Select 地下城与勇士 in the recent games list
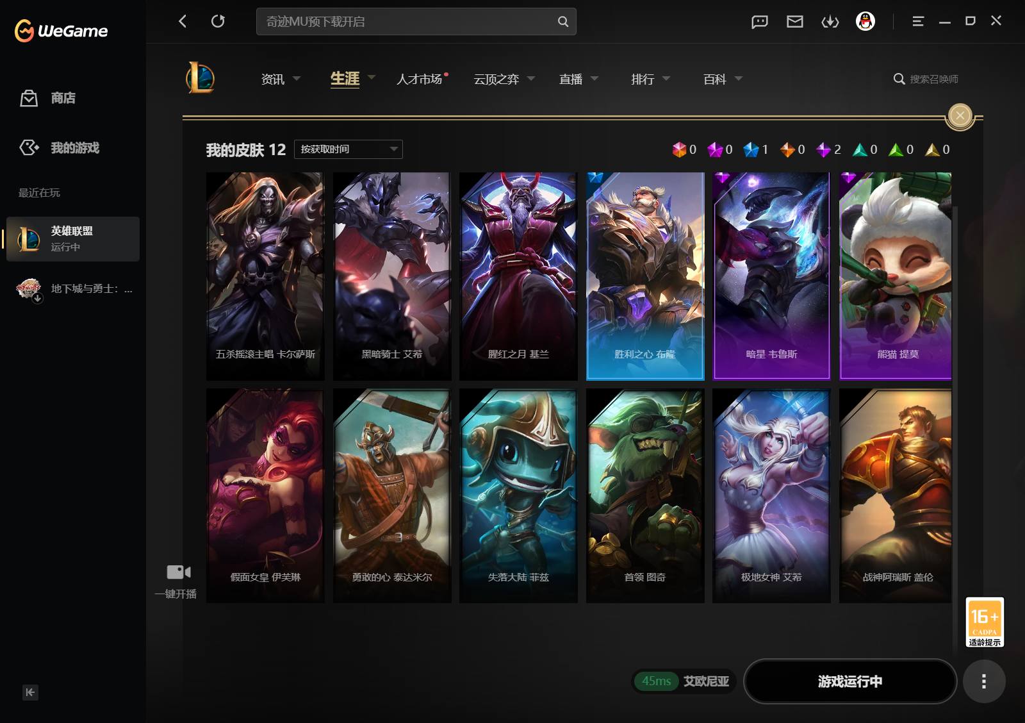 (x=73, y=289)
